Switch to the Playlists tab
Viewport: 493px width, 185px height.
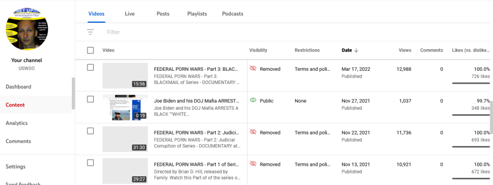[x=197, y=14]
